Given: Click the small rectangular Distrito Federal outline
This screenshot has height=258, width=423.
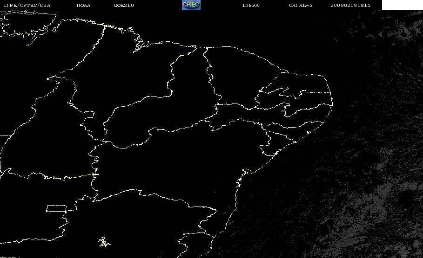Looking at the screenshot, I should 57,208.
